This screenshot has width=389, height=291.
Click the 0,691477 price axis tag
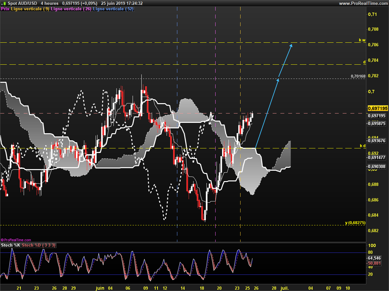[x=377, y=157]
